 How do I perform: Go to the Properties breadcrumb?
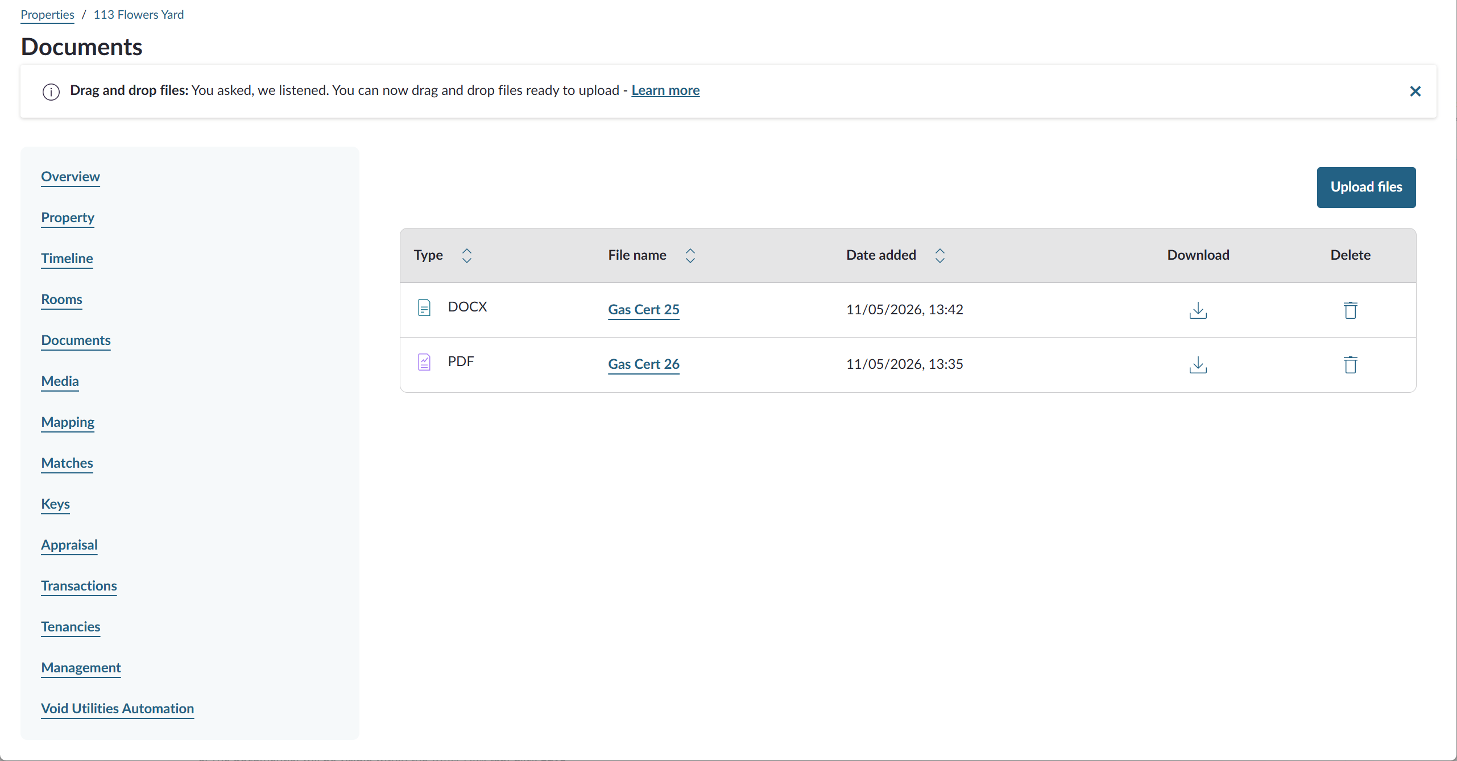tap(47, 15)
